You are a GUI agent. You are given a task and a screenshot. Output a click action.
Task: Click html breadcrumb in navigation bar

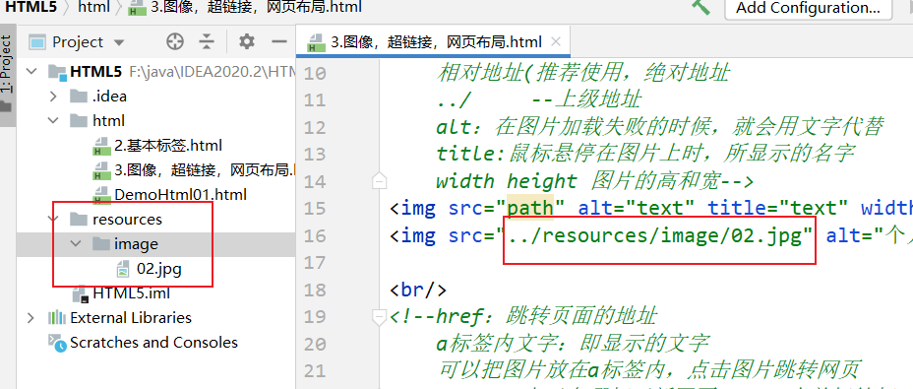click(93, 7)
